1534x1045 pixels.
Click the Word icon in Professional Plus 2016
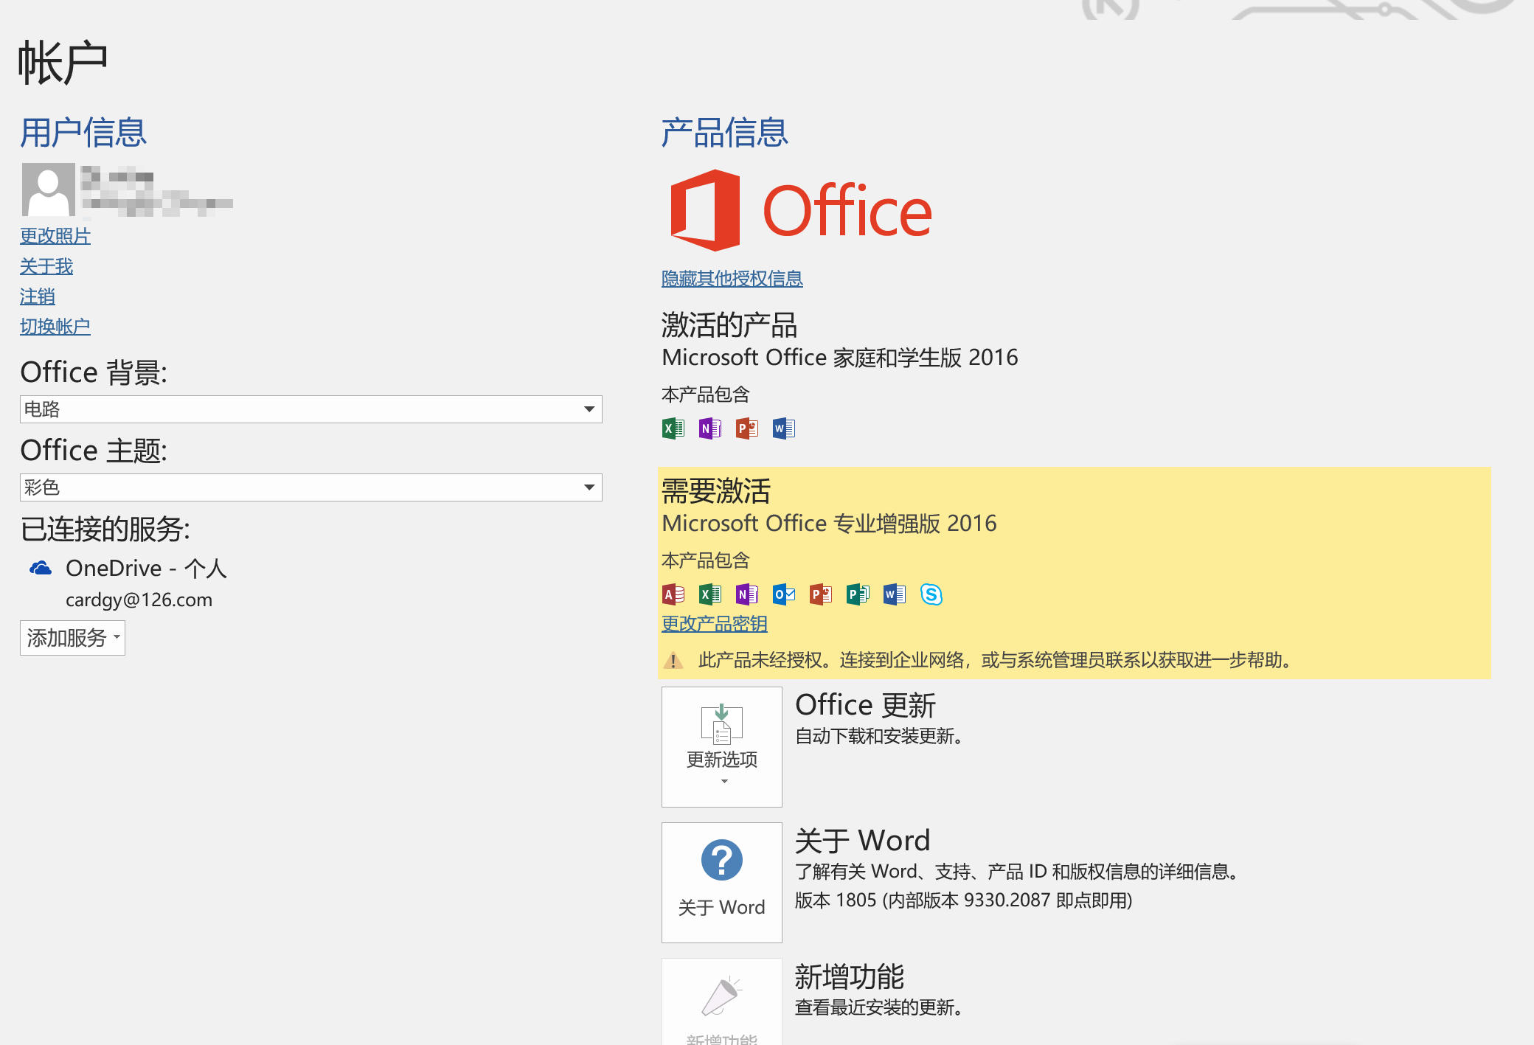coord(895,594)
